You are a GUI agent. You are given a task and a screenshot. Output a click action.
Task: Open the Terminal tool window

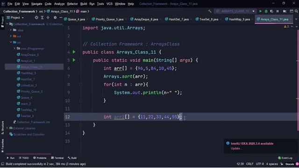pyautogui.click(x=57, y=158)
